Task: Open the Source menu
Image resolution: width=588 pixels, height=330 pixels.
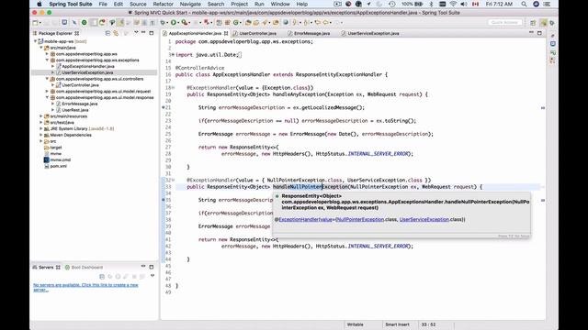Action: coord(138,4)
